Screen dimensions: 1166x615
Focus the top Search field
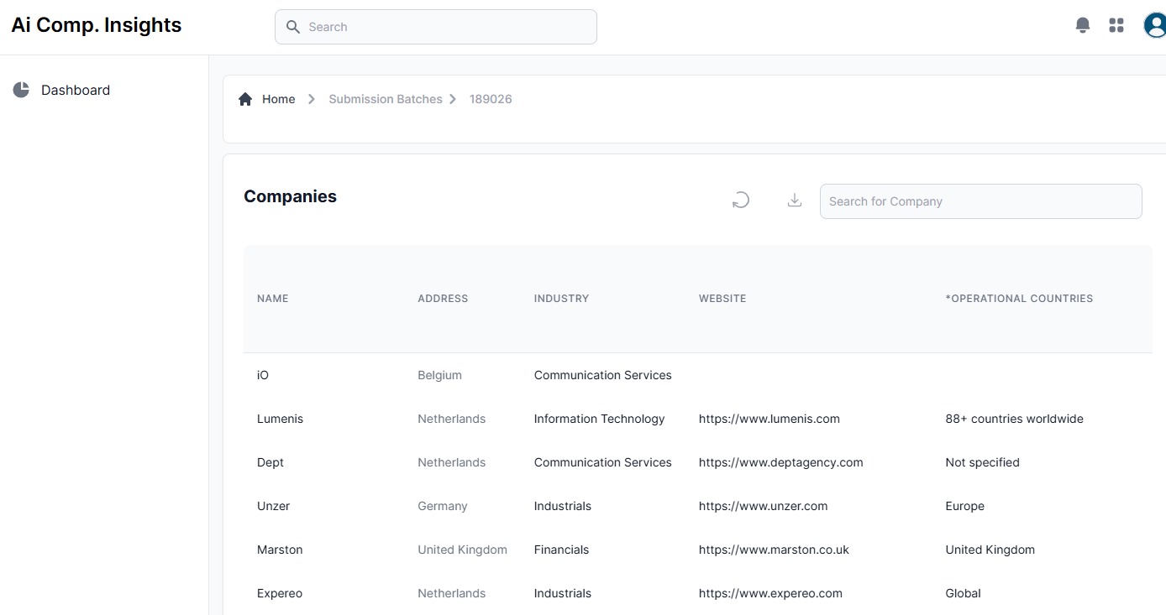coord(436,27)
